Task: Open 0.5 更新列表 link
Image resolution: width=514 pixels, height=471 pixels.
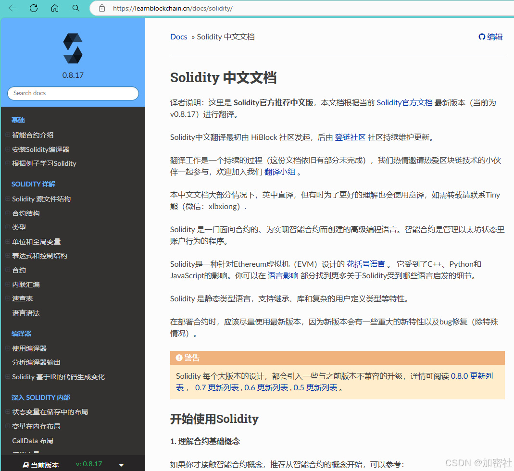Action: pos(315,388)
